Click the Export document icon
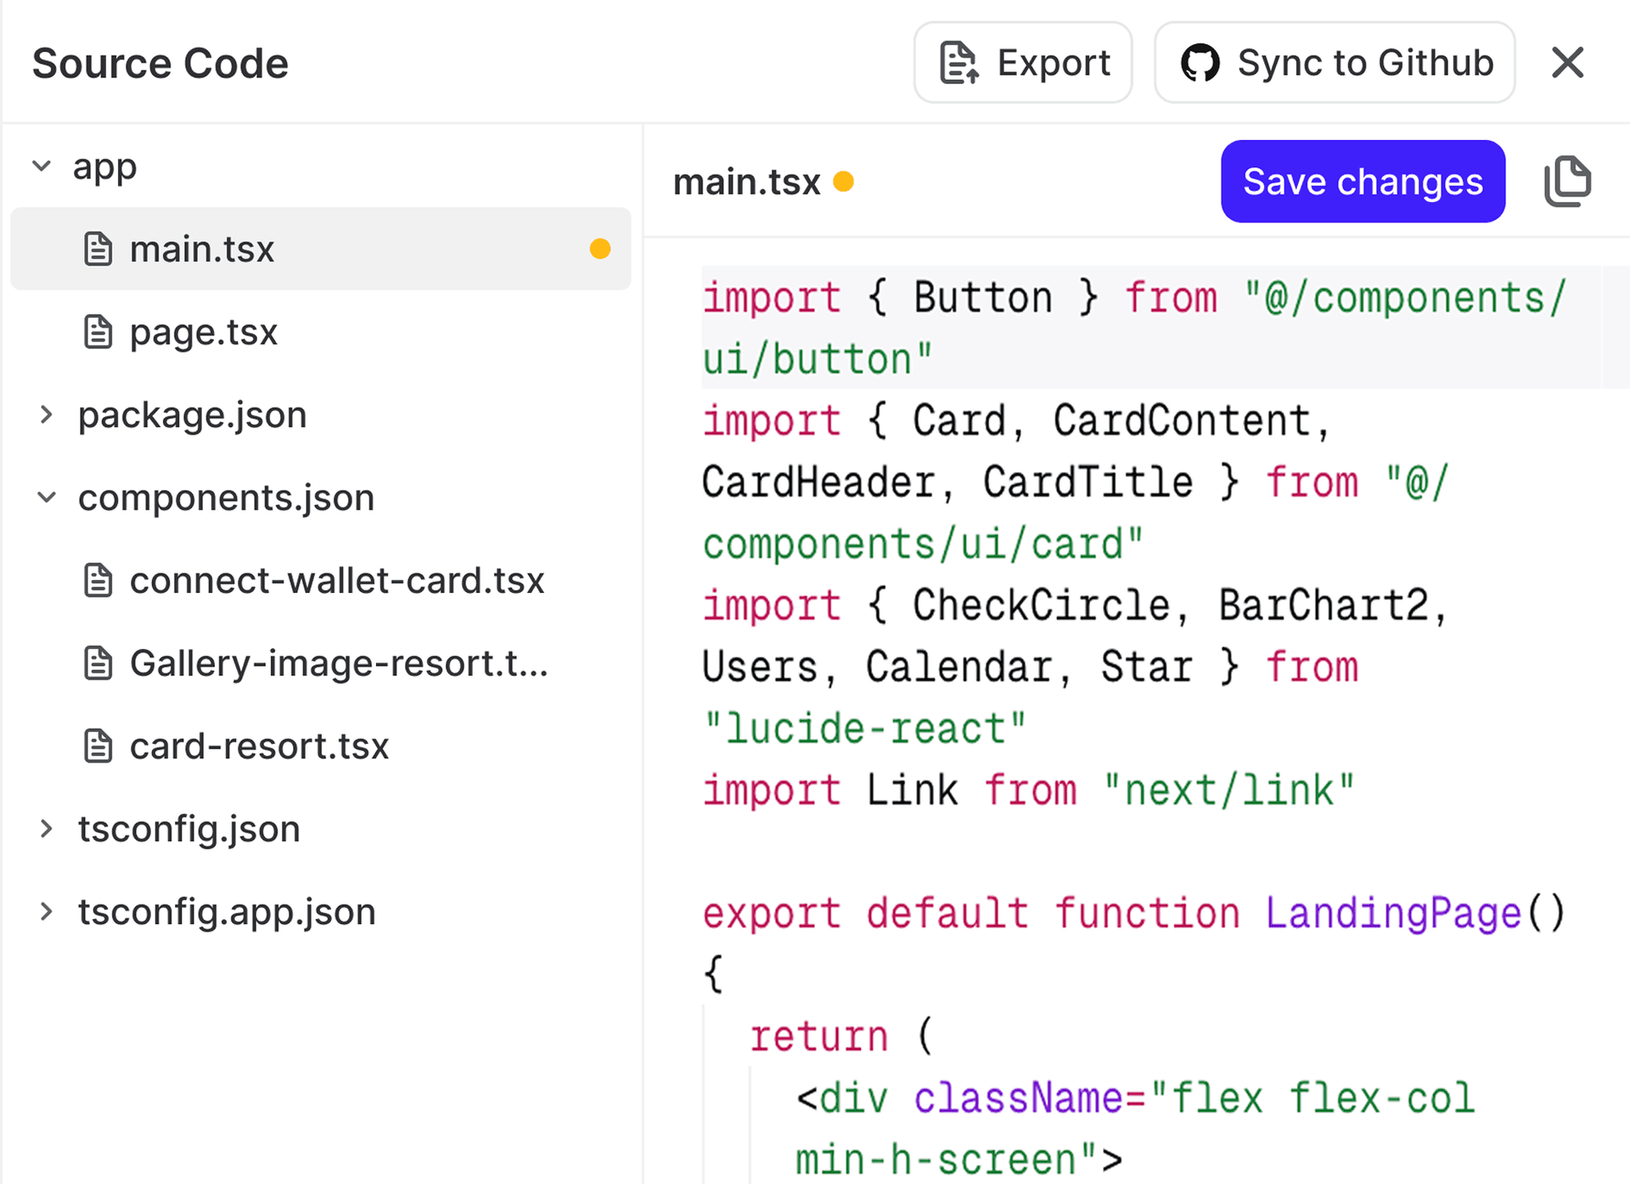Viewport: 1630px width, 1184px height. coord(958,62)
